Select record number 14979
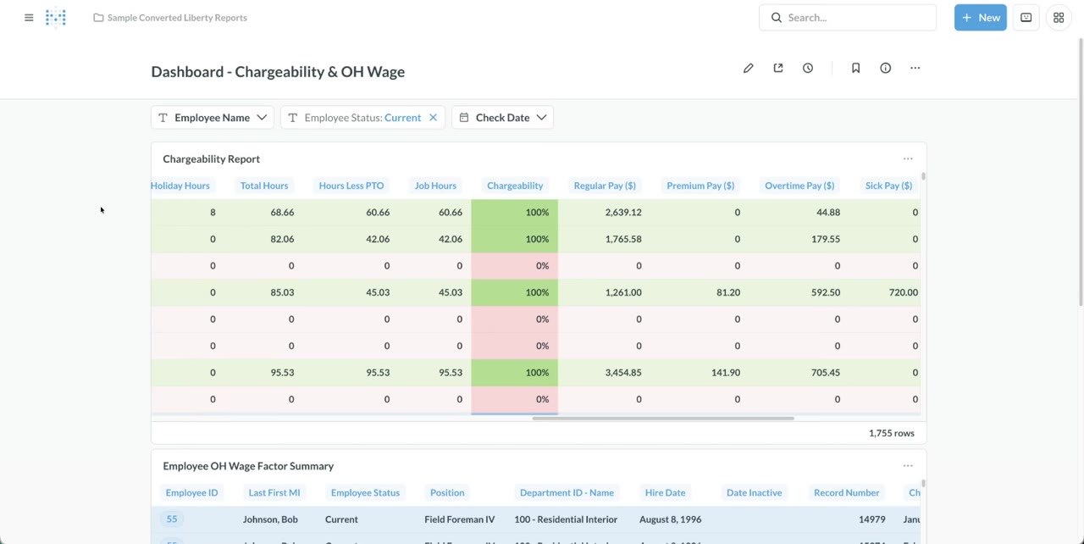The image size is (1084, 544). (x=871, y=519)
